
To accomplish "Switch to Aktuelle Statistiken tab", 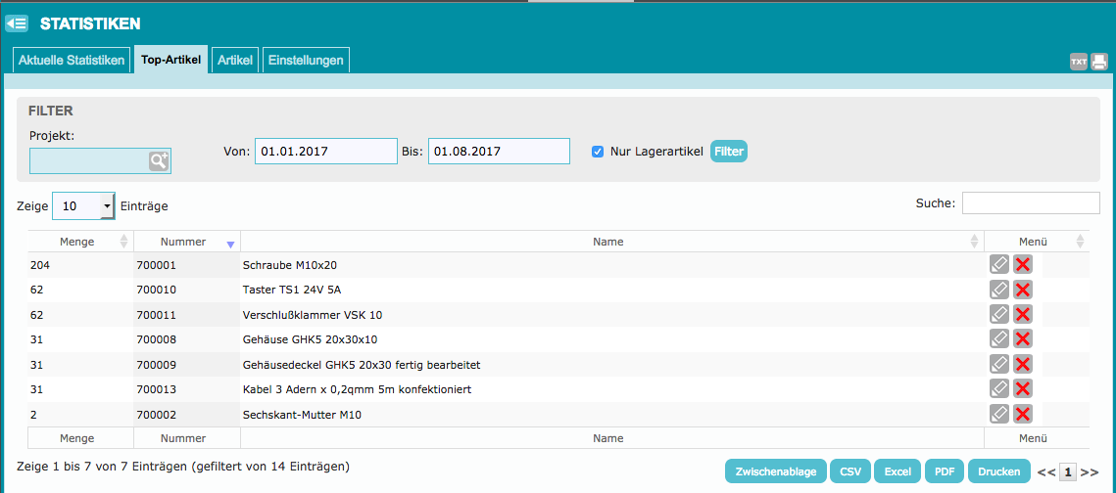I will pyautogui.click(x=72, y=61).
